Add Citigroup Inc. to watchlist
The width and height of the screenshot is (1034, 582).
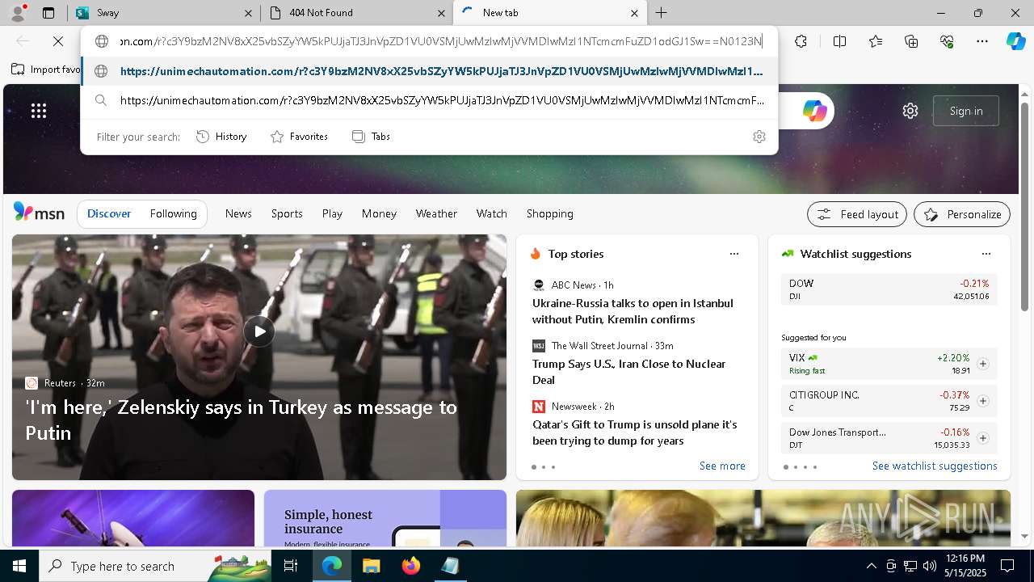pos(983,401)
